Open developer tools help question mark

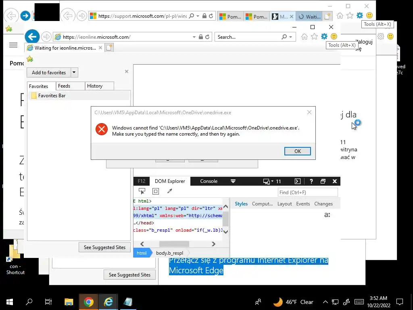[x=311, y=181]
